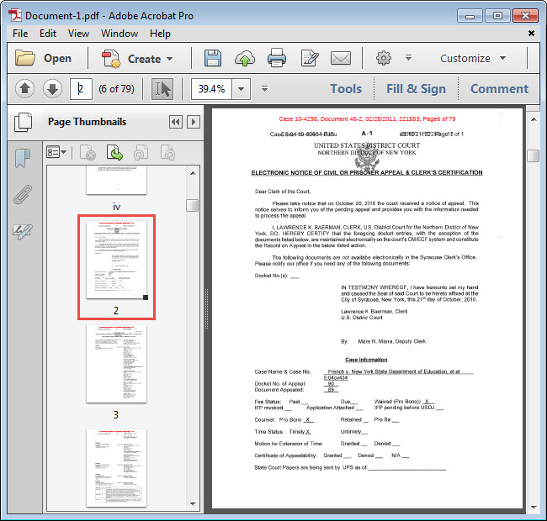Open the Comment pane
Image resolution: width=547 pixels, height=521 pixels.
click(499, 88)
